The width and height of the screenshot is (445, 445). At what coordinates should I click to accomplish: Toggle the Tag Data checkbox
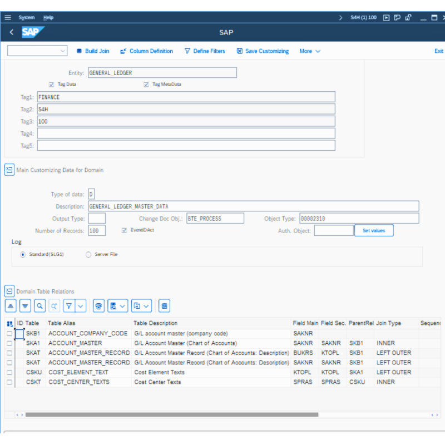point(52,84)
